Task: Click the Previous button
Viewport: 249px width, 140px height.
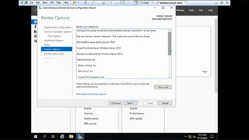Action: (x=116, y=103)
